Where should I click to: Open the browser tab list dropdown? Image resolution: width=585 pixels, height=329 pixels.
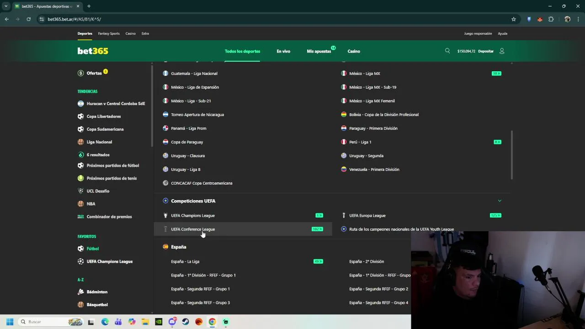coord(6,6)
